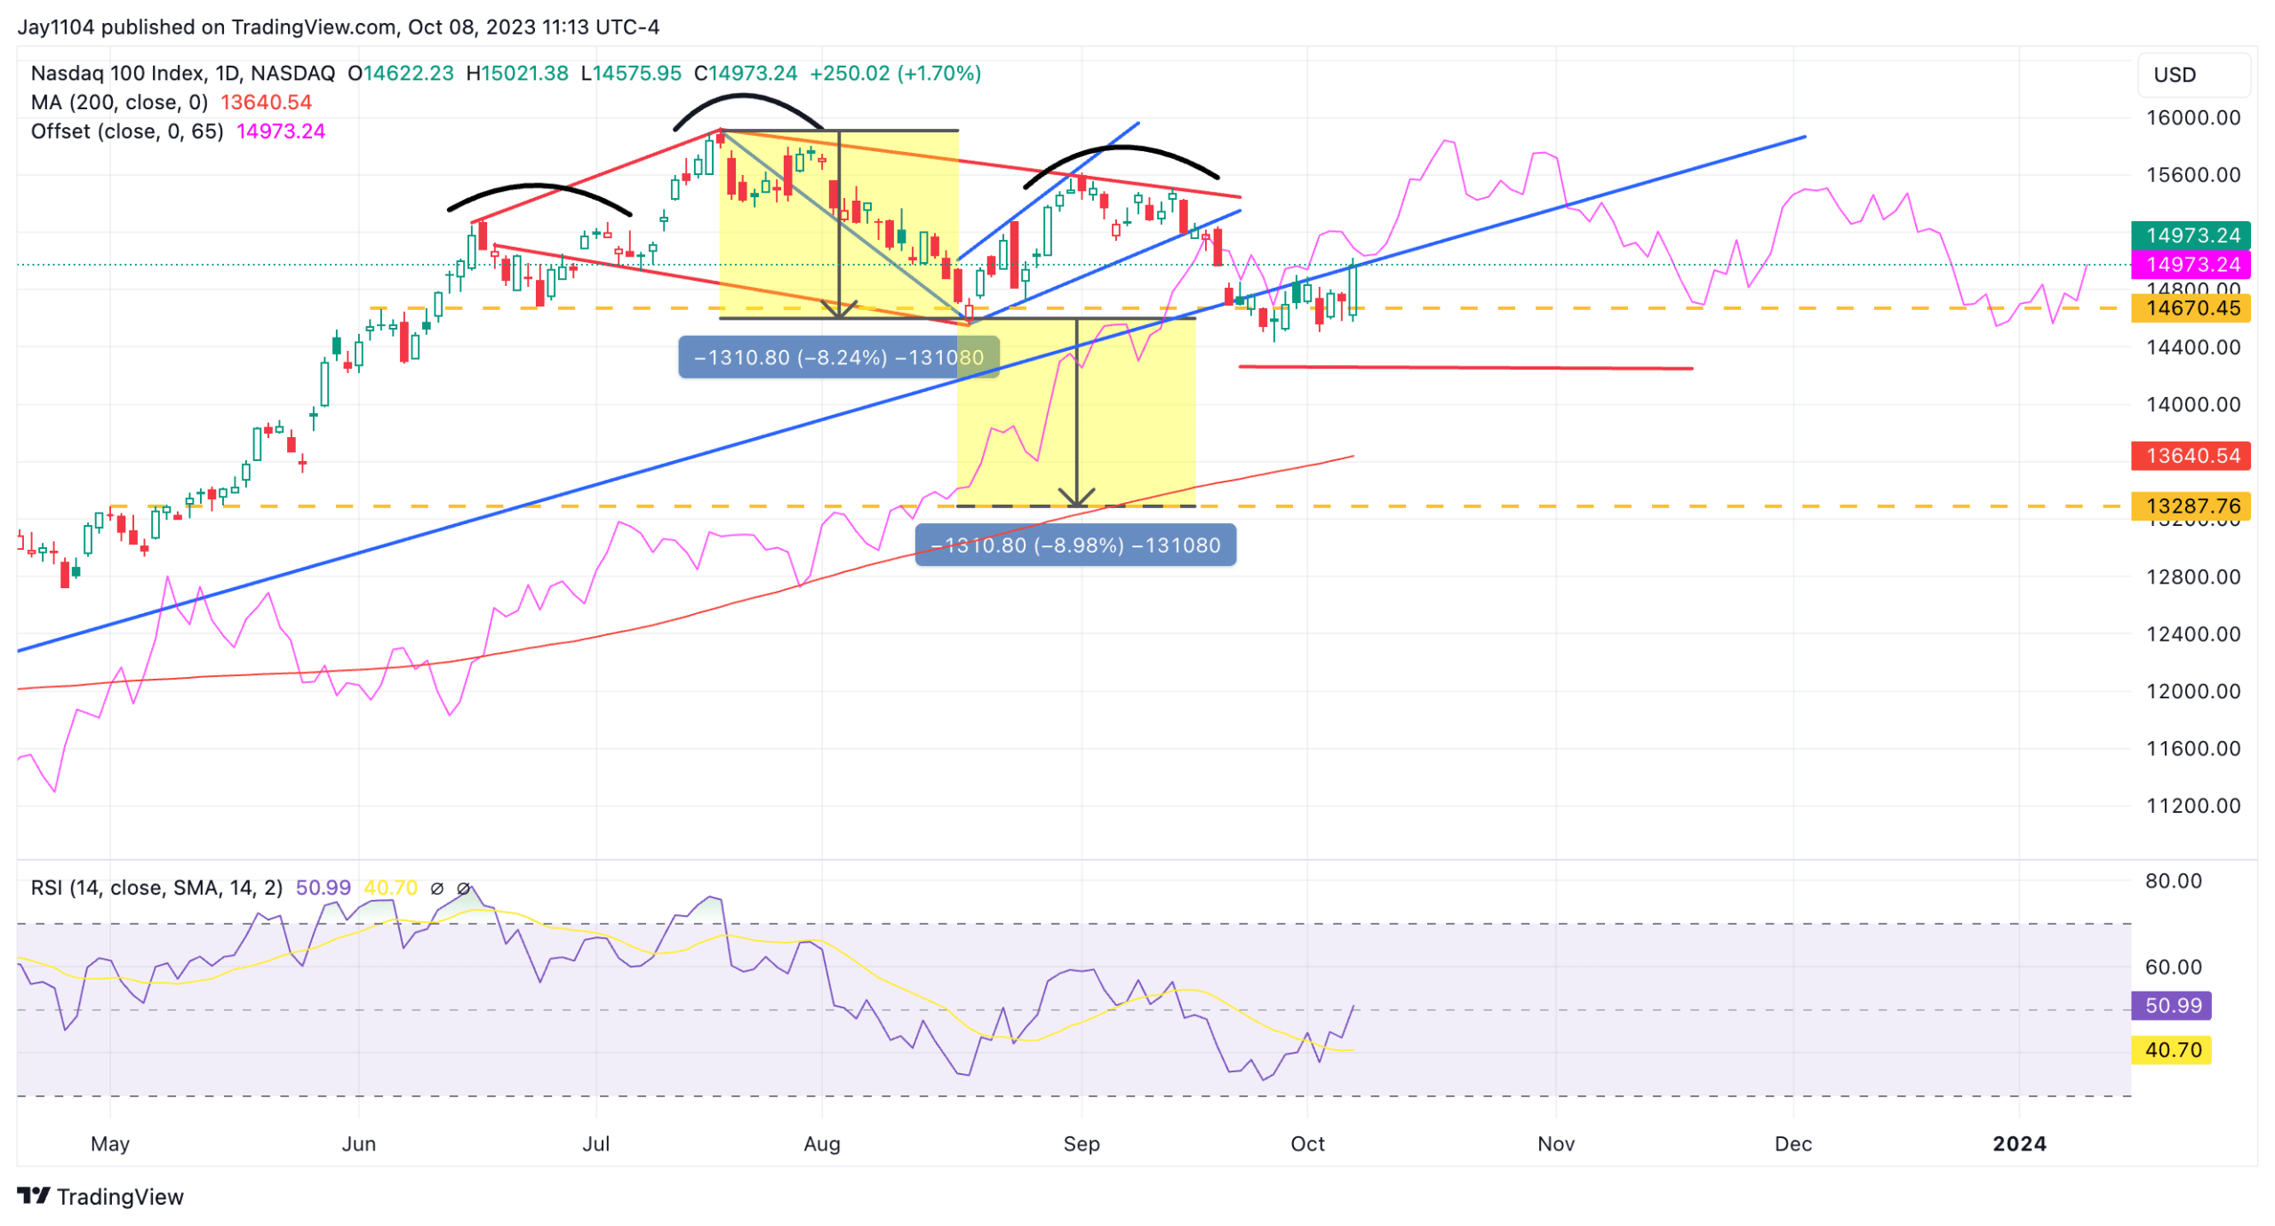
Task: Click the second ∅ symbol in RSI legend
Action: coord(463,888)
